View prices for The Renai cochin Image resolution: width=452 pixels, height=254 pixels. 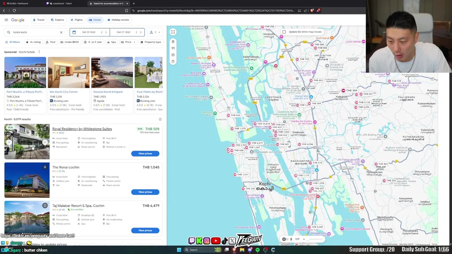(x=145, y=192)
